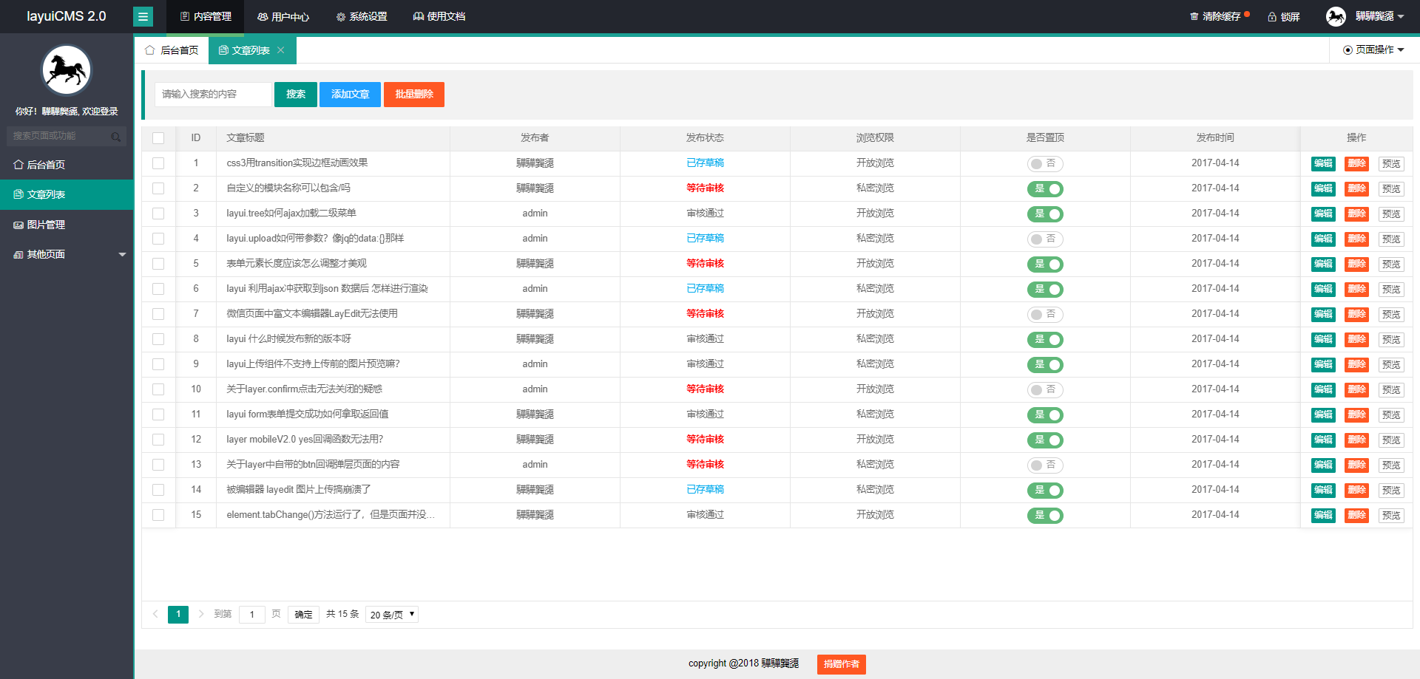Click title 'css3用transition实现边框动画效果'
The image size is (1420, 679).
[297, 163]
